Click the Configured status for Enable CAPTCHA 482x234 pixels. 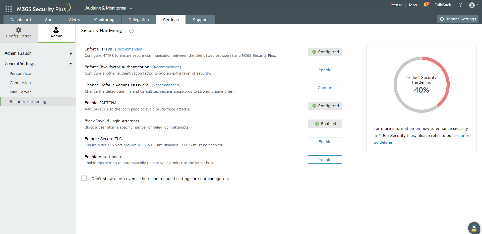325,106
